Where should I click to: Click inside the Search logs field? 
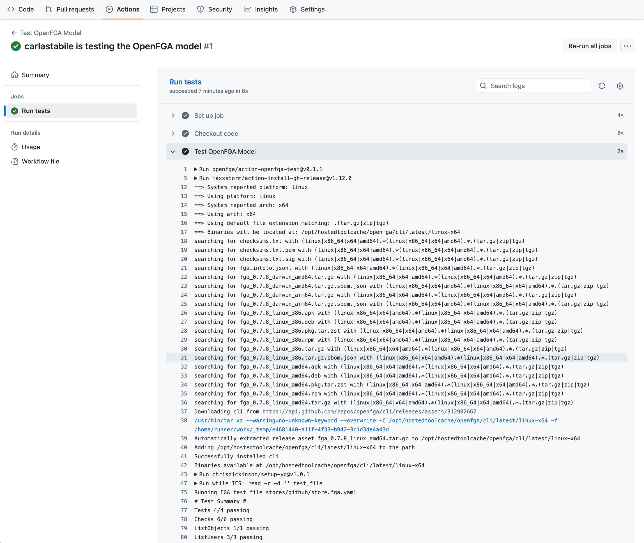click(x=536, y=86)
